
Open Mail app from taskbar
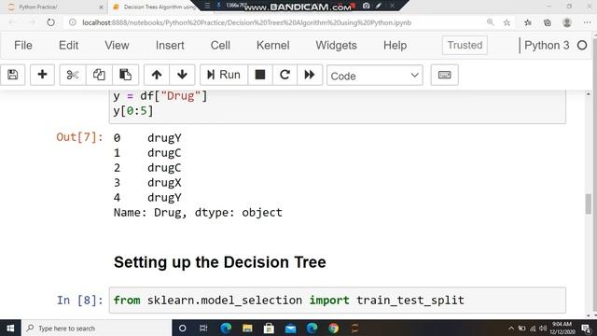click(x=290, y=328)
